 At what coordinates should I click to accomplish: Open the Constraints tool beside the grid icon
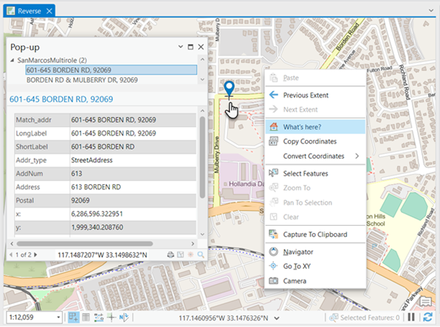coord(98,317)
